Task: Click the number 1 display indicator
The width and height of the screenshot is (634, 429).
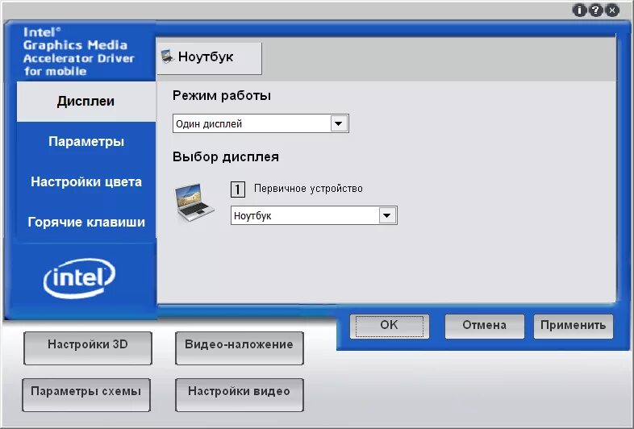Action: click(x=238, y=189)
